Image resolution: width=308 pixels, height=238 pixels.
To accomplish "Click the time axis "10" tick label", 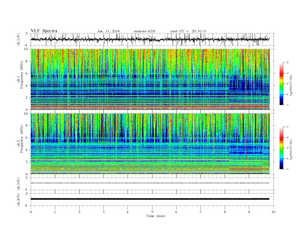I will point(273,212).
